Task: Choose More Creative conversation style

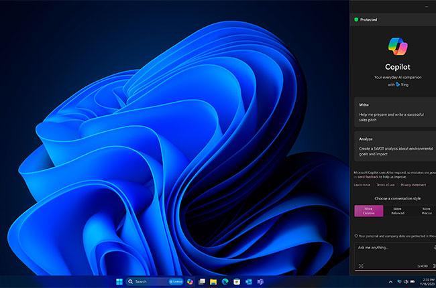Action: pos(369,211)
